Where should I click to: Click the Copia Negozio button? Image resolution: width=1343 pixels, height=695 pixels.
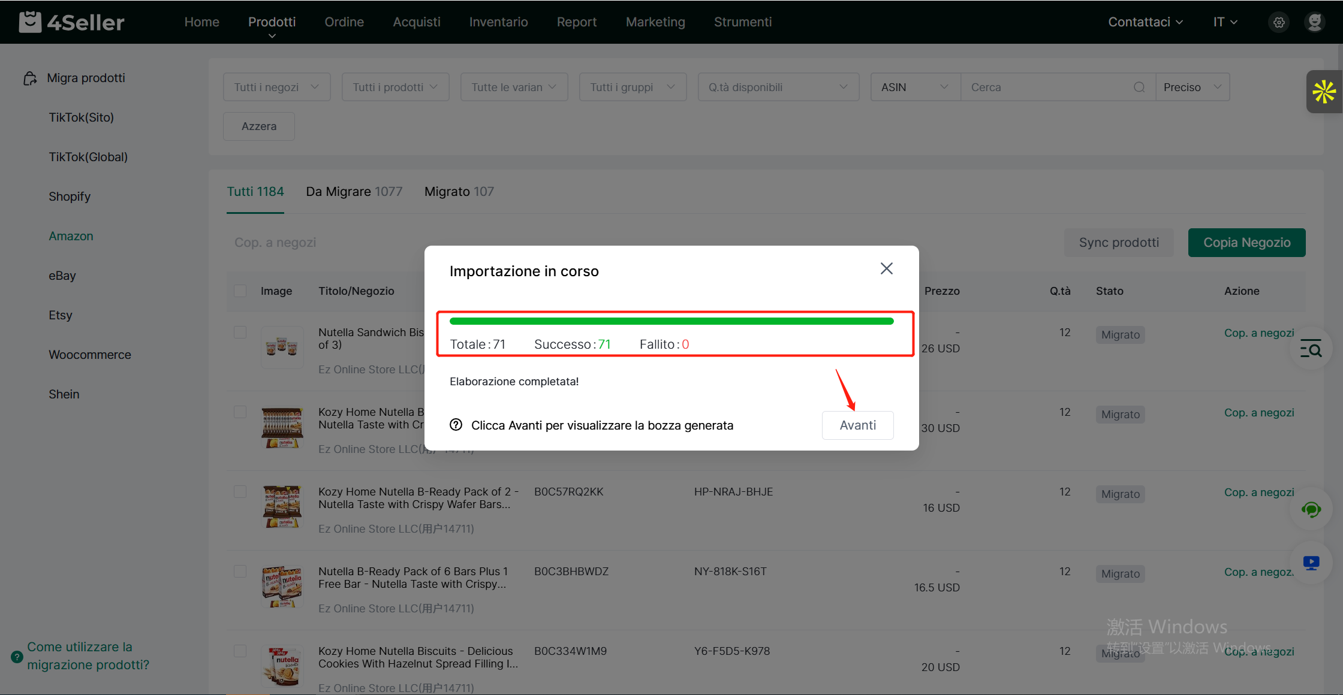click(1247, 243)
